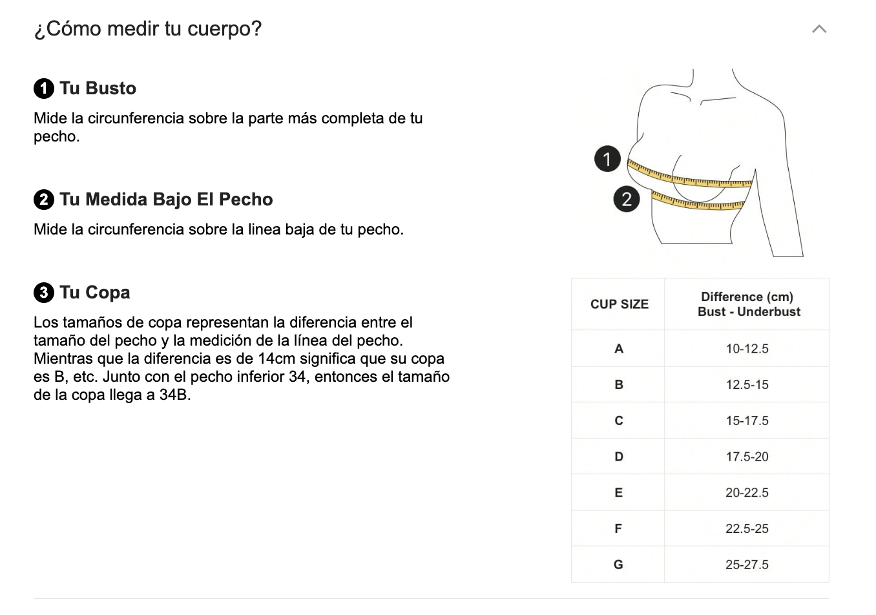The width and height of the screenshot is (876, 615).
Task: Click the step 2 black circle badge
Action: 43,200
